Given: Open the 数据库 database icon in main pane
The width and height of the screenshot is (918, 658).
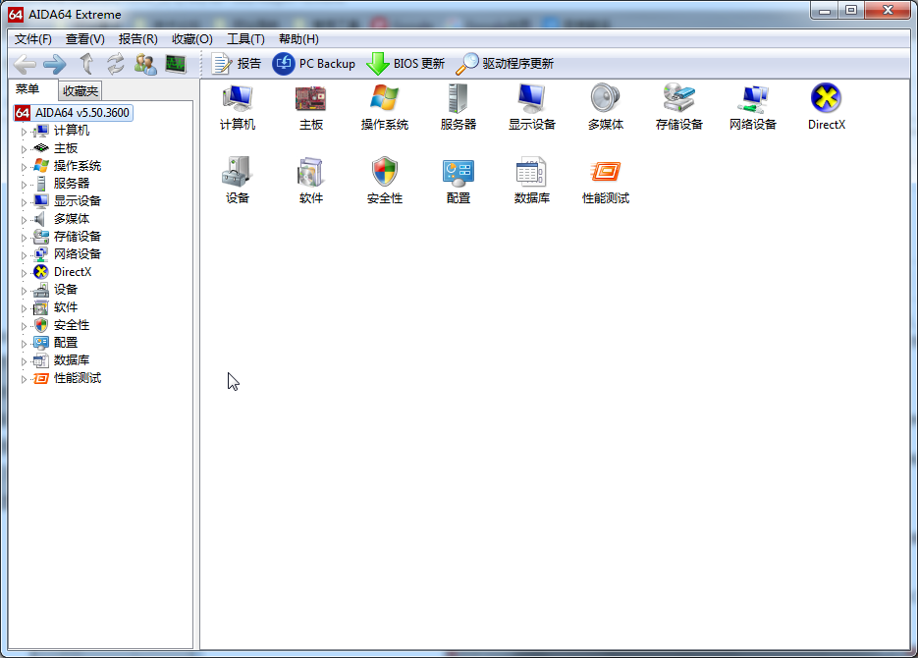Looking at the screenshot, I should (531, 181).
